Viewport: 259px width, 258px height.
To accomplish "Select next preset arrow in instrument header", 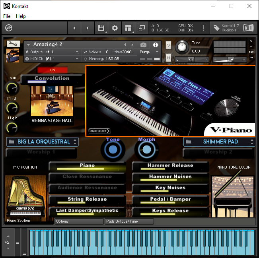I will click(x=132, y=45).
